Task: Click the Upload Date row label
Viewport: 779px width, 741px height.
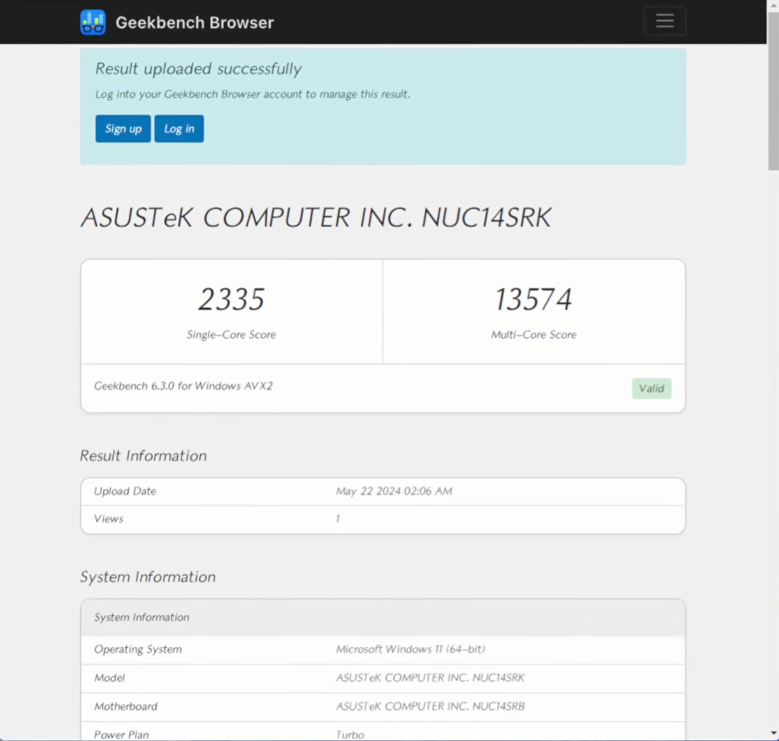Action: (125, 491)
